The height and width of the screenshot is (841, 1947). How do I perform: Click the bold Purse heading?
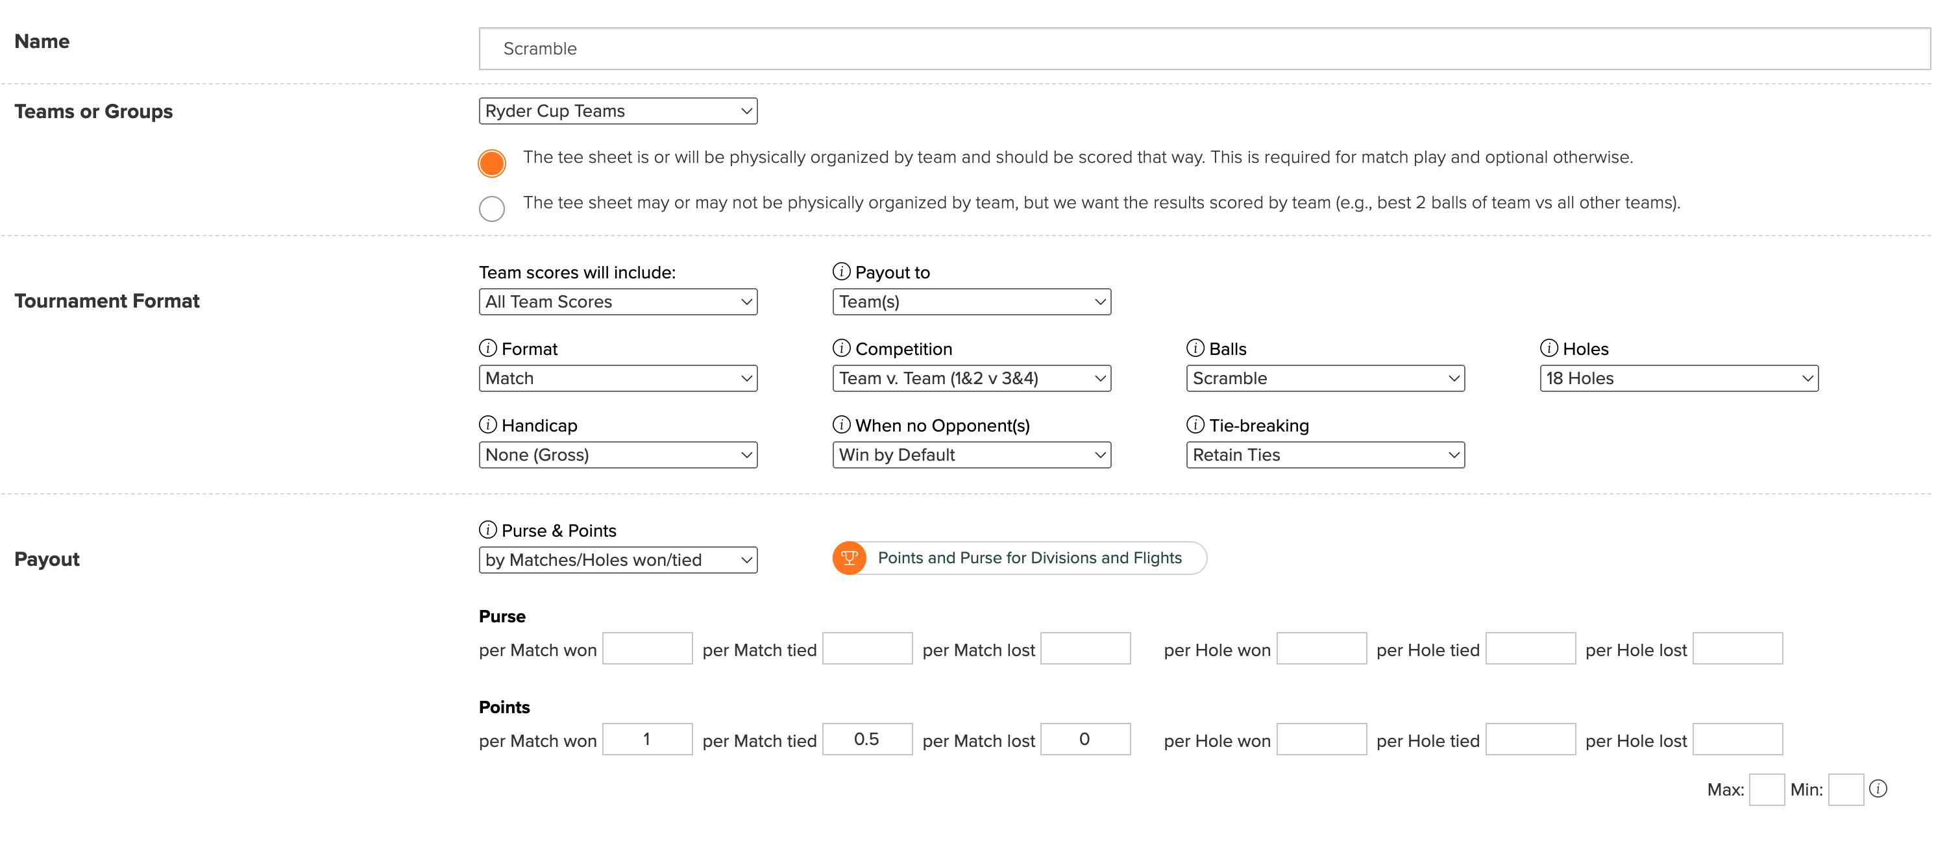tap(502, 616)
